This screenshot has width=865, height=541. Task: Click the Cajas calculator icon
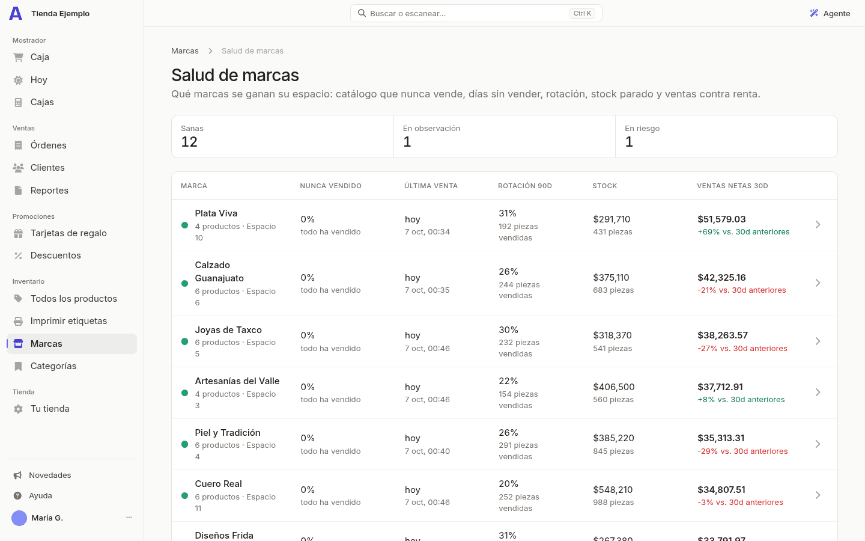pyautogui.click(x=18, y=102)
